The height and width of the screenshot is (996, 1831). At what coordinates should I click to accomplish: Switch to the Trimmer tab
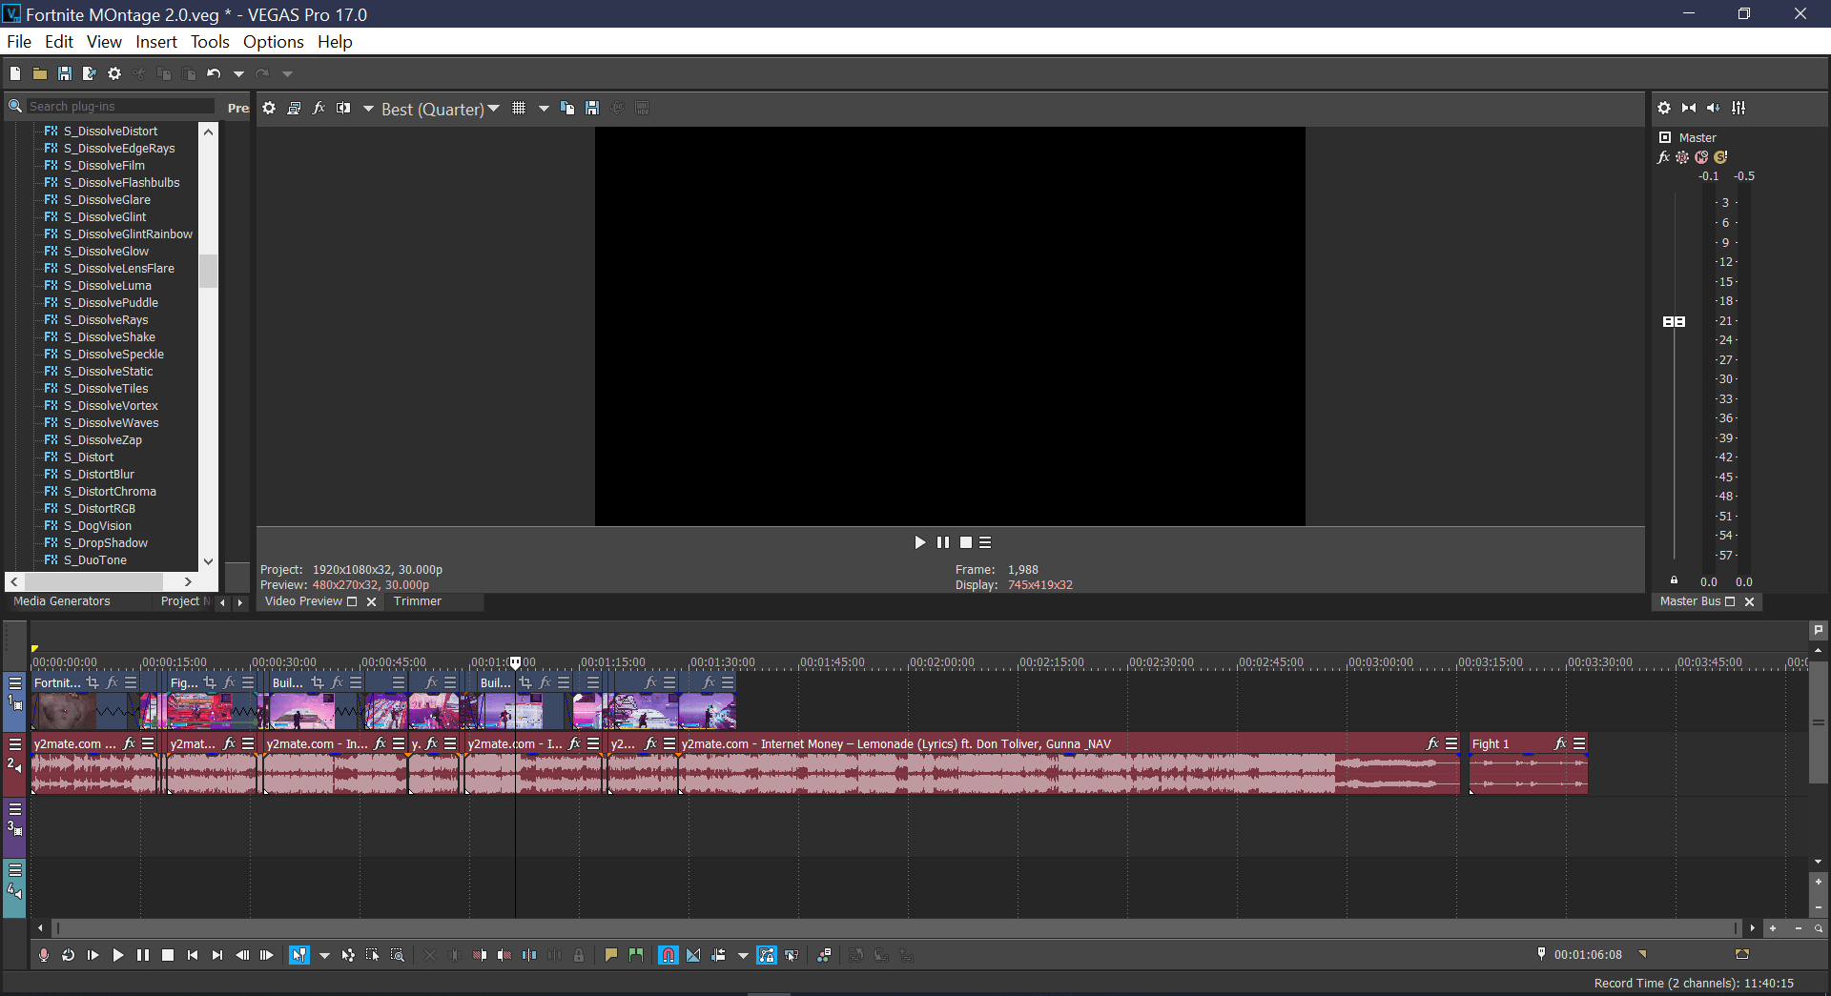418,601
